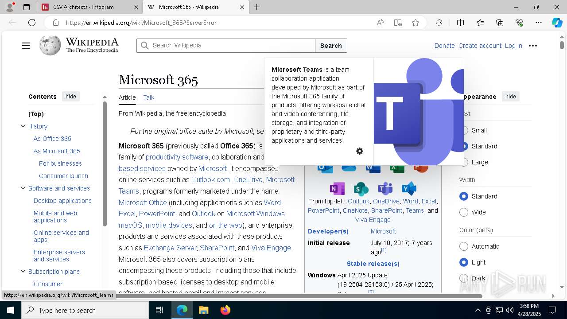Image resolution: width=567 pixels, height=319 pixels.
Task: Select Wide width option
Action: click(x=464, y=212)
